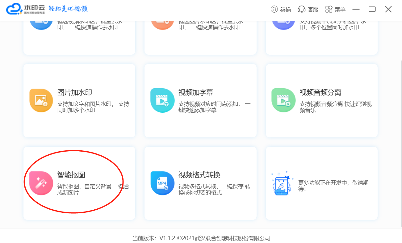Click partially visible video watermark removal icon
The height and width of the screenshot is (243, 402).
(x=41, y=25)
